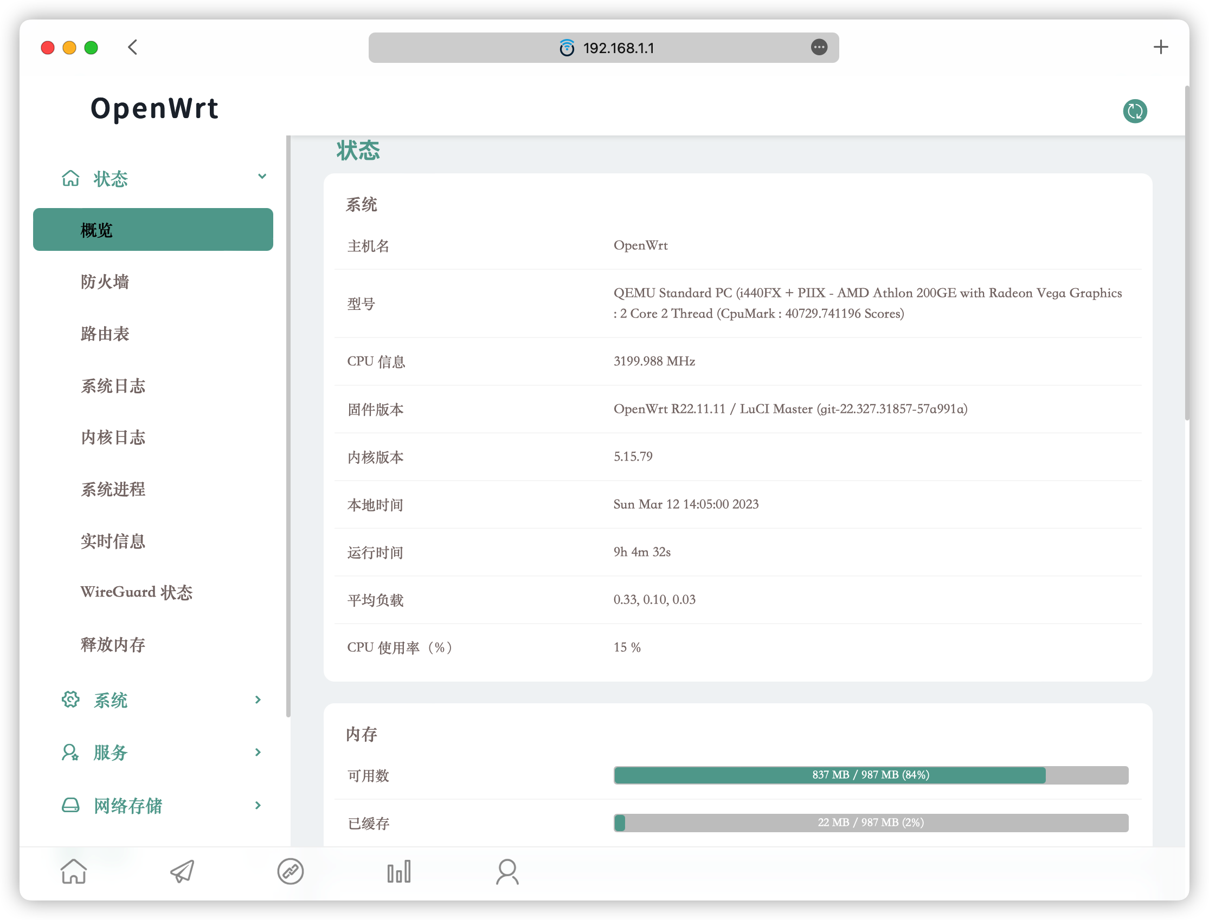Open the paper plane icon in bottom bar
The width and height of the screenshot is (1209, 920).
(182, 871)
